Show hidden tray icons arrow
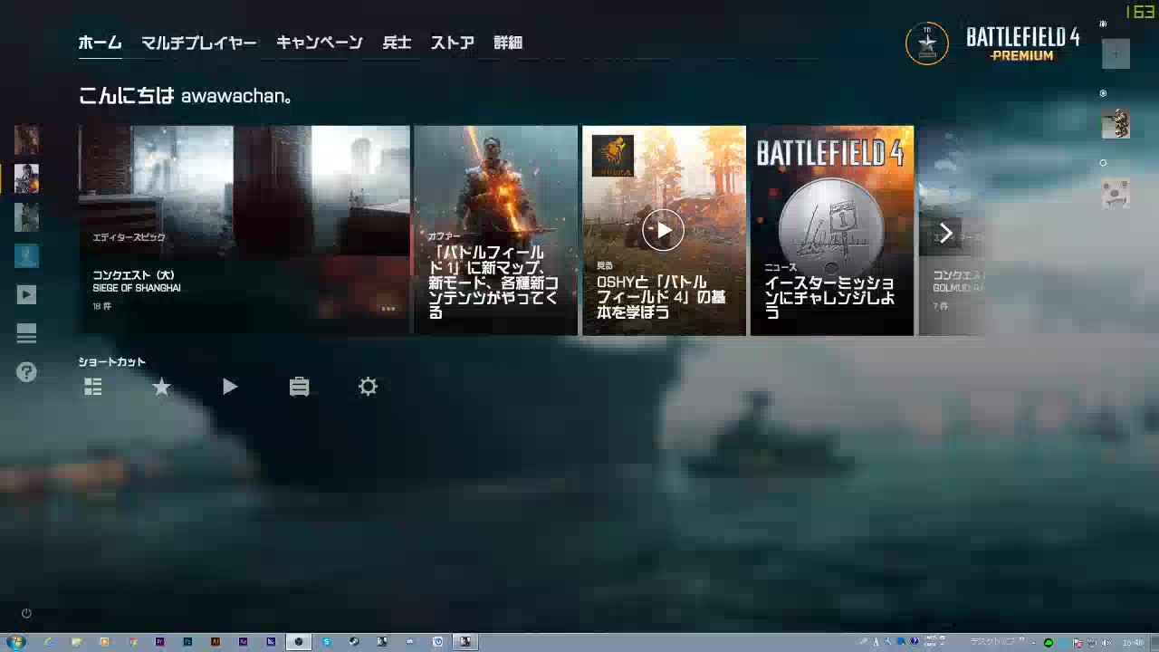1159x652 pixels. tap(1034, 643)
